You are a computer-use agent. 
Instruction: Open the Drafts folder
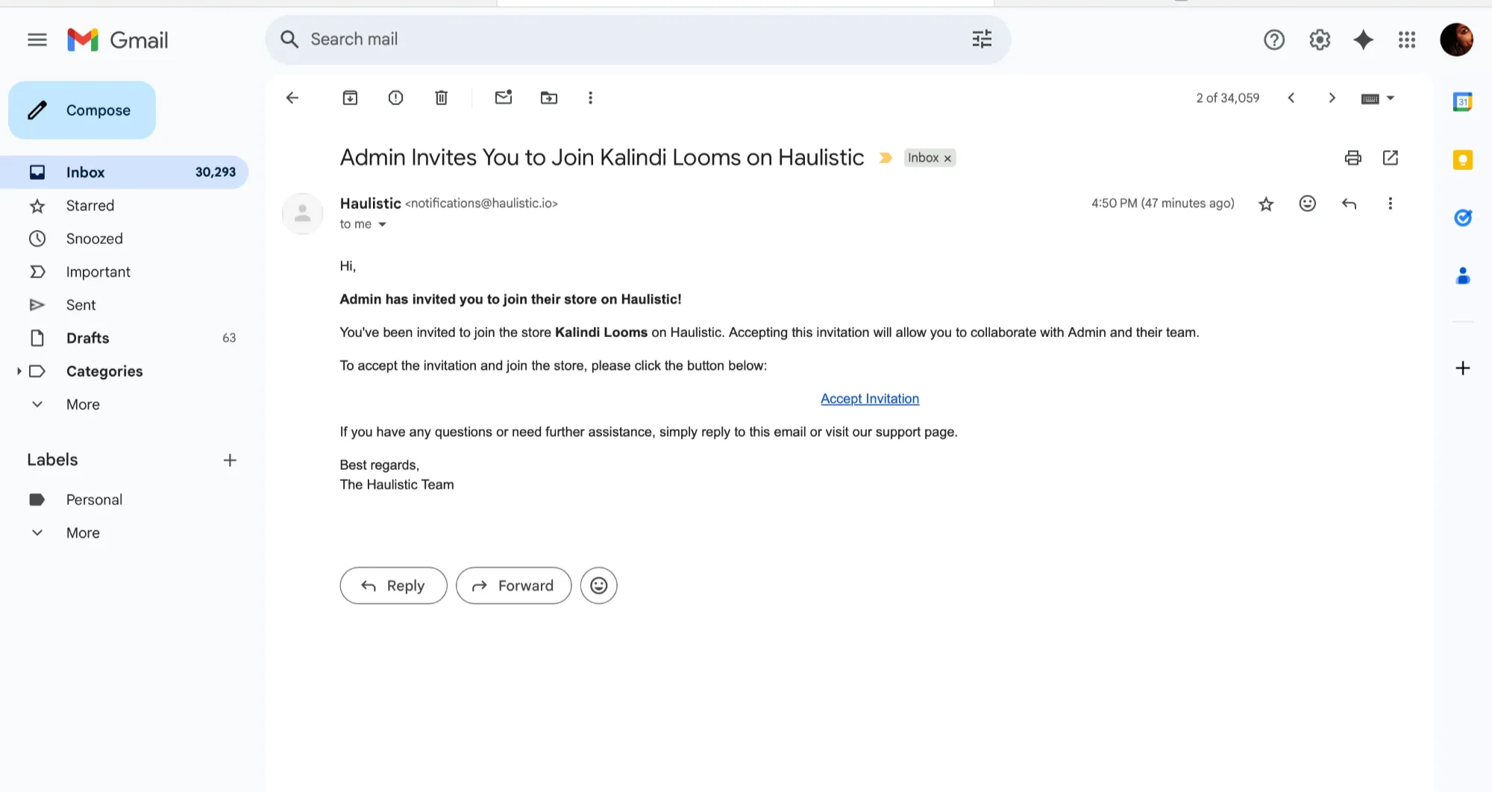tap(87, 338)
